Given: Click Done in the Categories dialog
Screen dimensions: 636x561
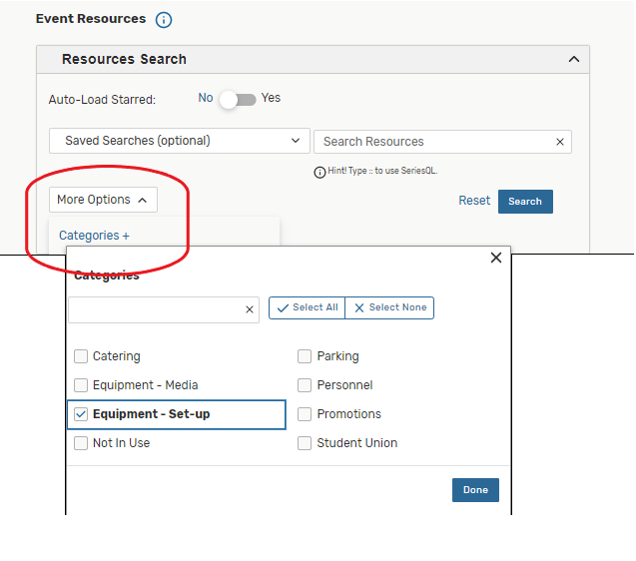Looking at the screenshot, I should click(x=475, y=490).
